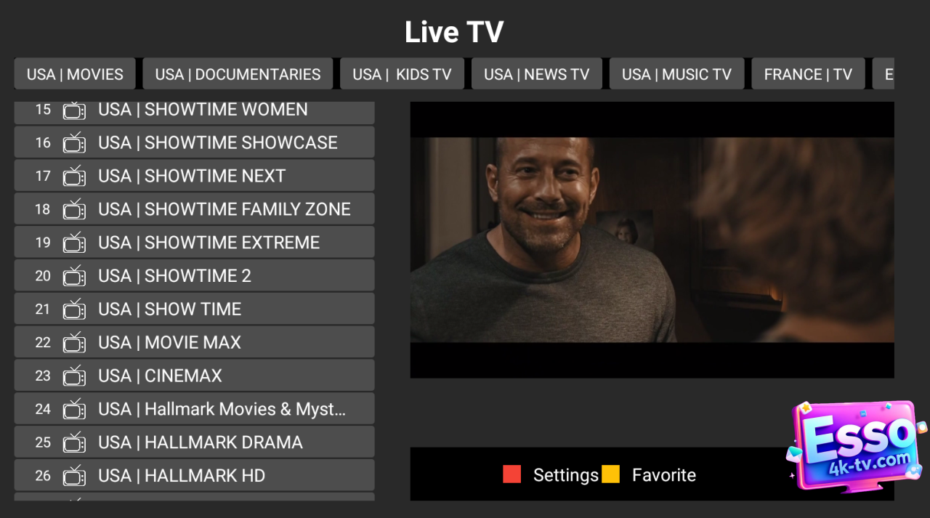Play channel 24 Hallmark Movies & Mysteries

pos(222,409)
